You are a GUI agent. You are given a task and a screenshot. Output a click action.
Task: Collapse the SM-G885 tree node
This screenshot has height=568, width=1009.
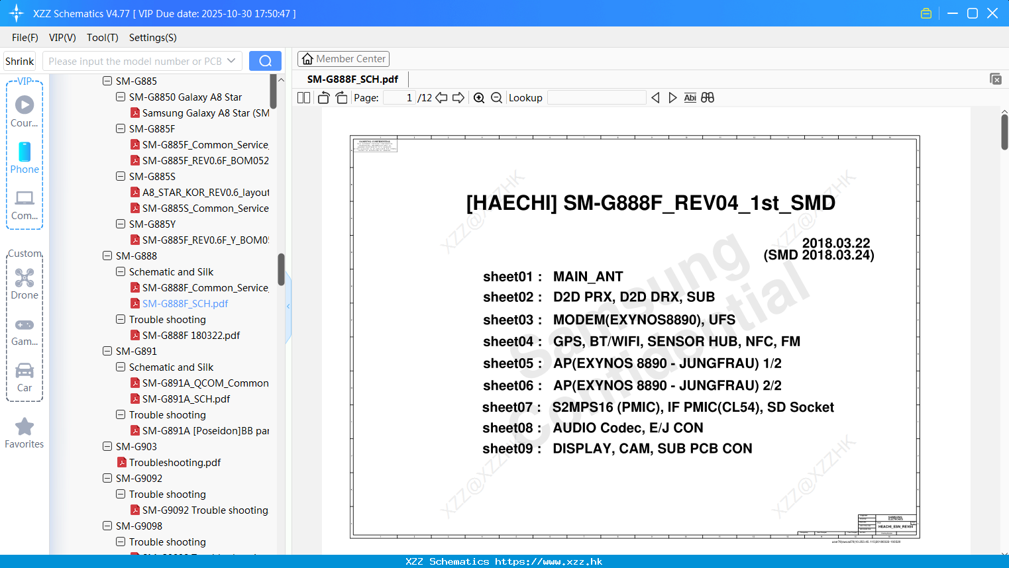pos(107,81)
